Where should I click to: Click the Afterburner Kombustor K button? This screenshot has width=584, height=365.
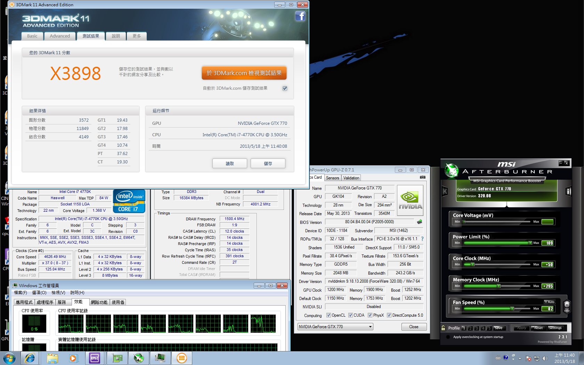[x=445, y=191]
